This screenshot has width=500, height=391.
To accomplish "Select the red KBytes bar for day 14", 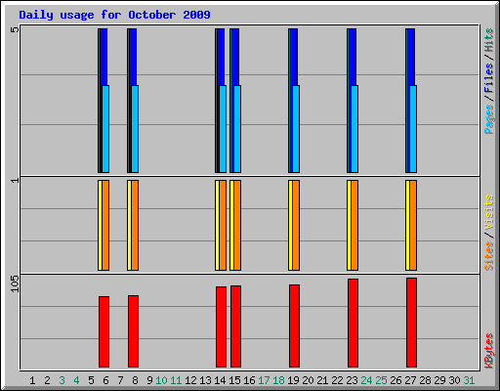I will (x=221, y=326).
